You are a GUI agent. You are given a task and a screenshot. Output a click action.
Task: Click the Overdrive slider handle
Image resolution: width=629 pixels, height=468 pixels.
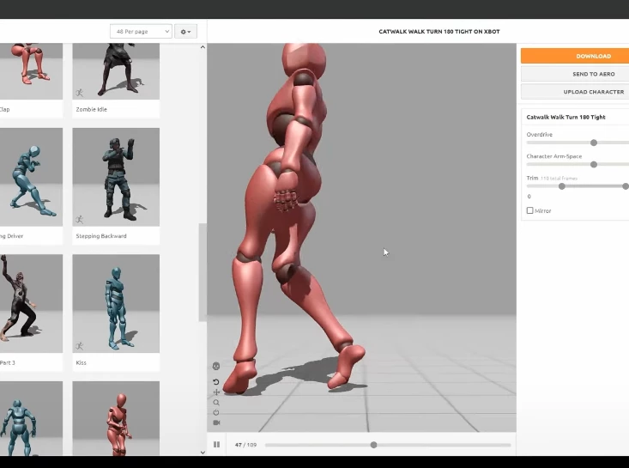point(594,143)
